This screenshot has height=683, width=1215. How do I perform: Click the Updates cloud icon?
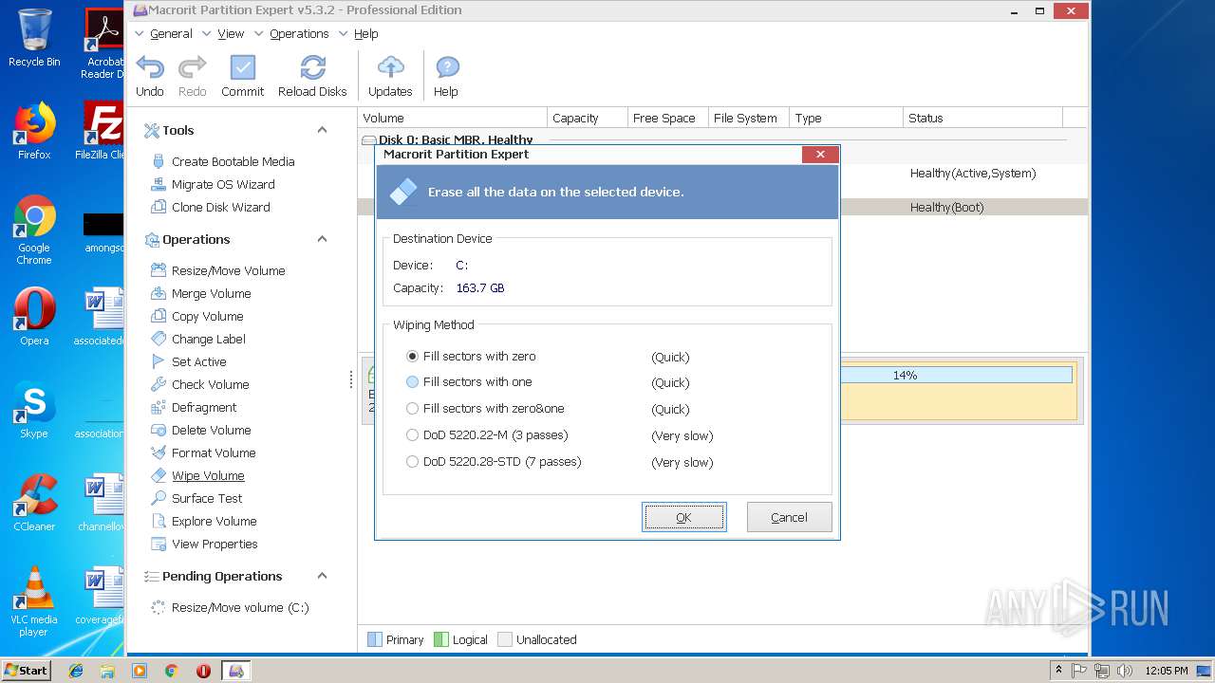click(x=390, y=68)
